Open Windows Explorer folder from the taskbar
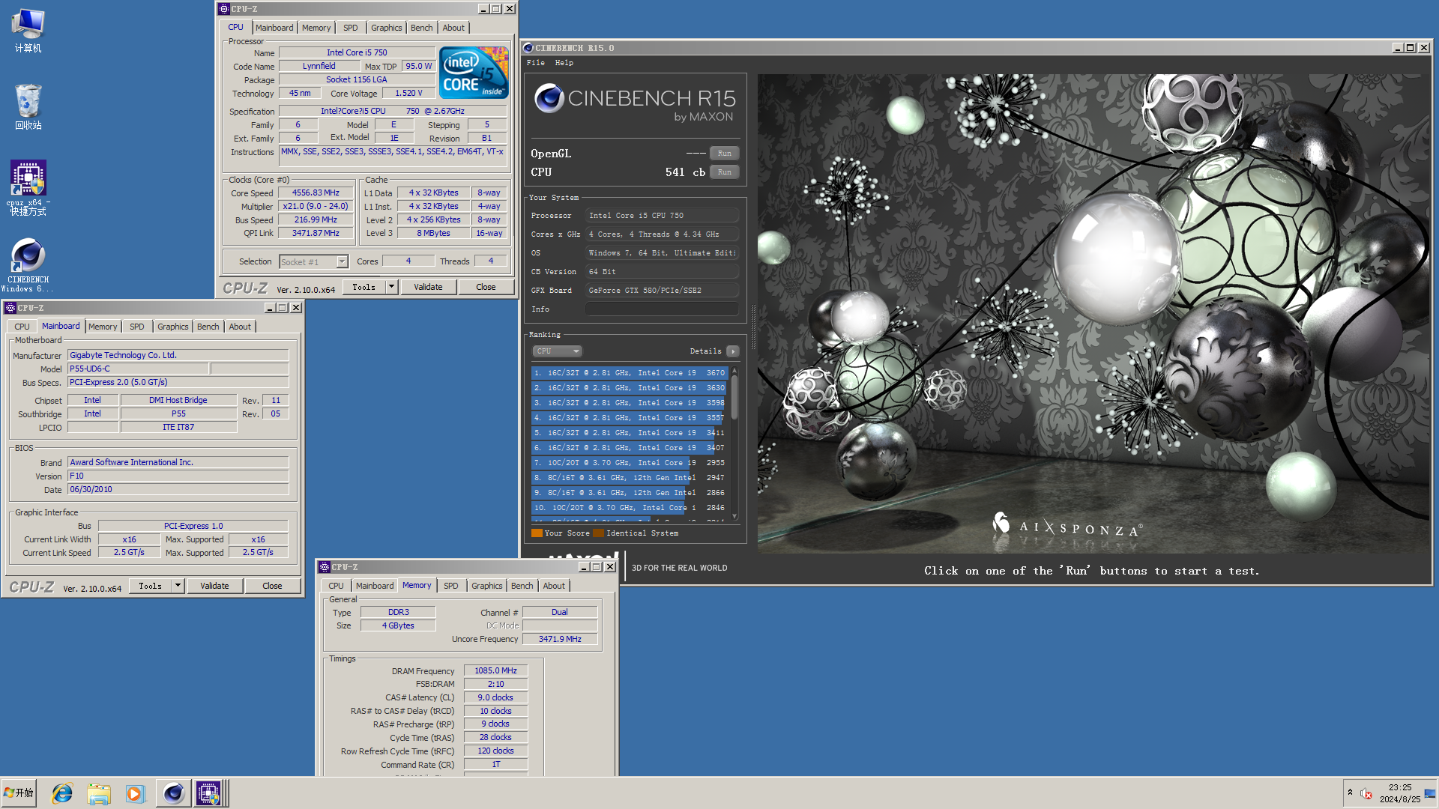 pyautogui.click(x=99, y=793)
